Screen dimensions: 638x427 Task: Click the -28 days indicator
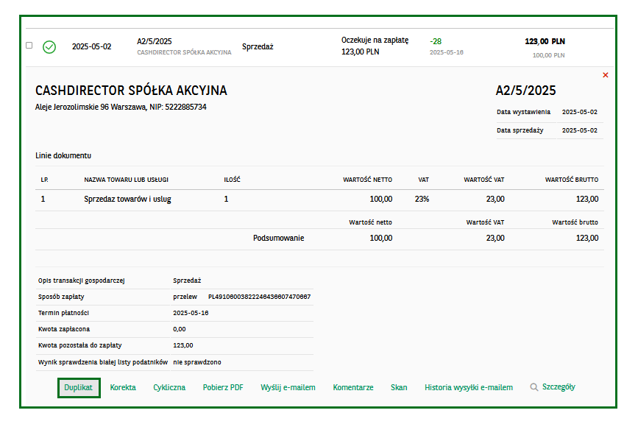point(436,41)
